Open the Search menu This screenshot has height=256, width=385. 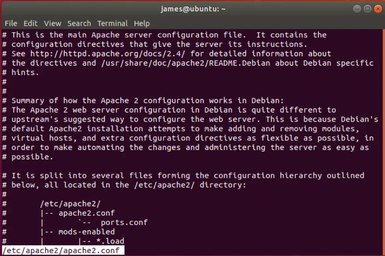(x=79, y=24)
